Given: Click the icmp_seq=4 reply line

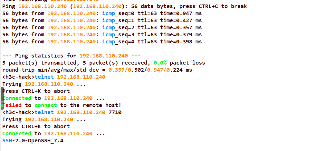Looking at the screenshot, I should point(102,41).
